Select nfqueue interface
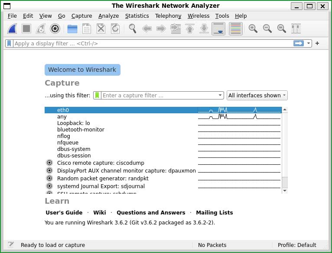The image size is (332, 253). 163,142
